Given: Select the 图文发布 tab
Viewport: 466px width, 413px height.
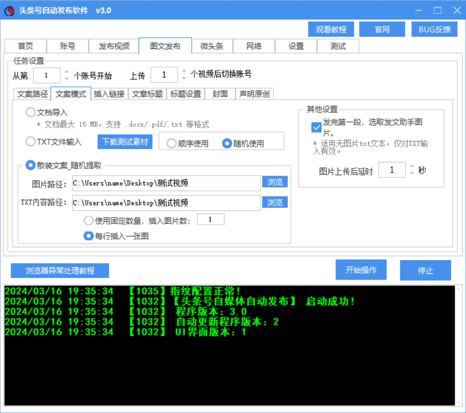Looking at the screenshot, I should 165,46.
